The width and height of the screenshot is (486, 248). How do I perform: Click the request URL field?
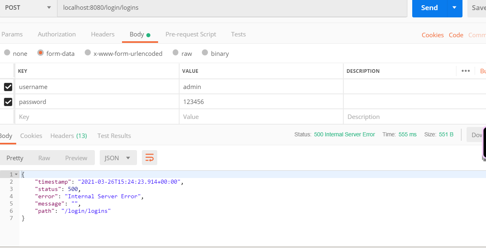(x=232, y=8)
